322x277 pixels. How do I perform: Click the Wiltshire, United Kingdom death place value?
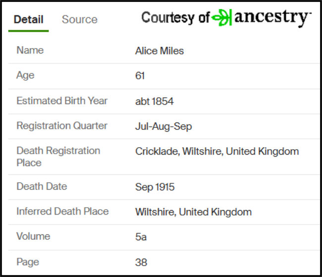(193, 212)
